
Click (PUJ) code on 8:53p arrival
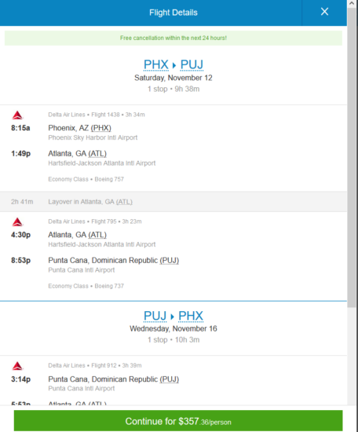coord(169,260)
